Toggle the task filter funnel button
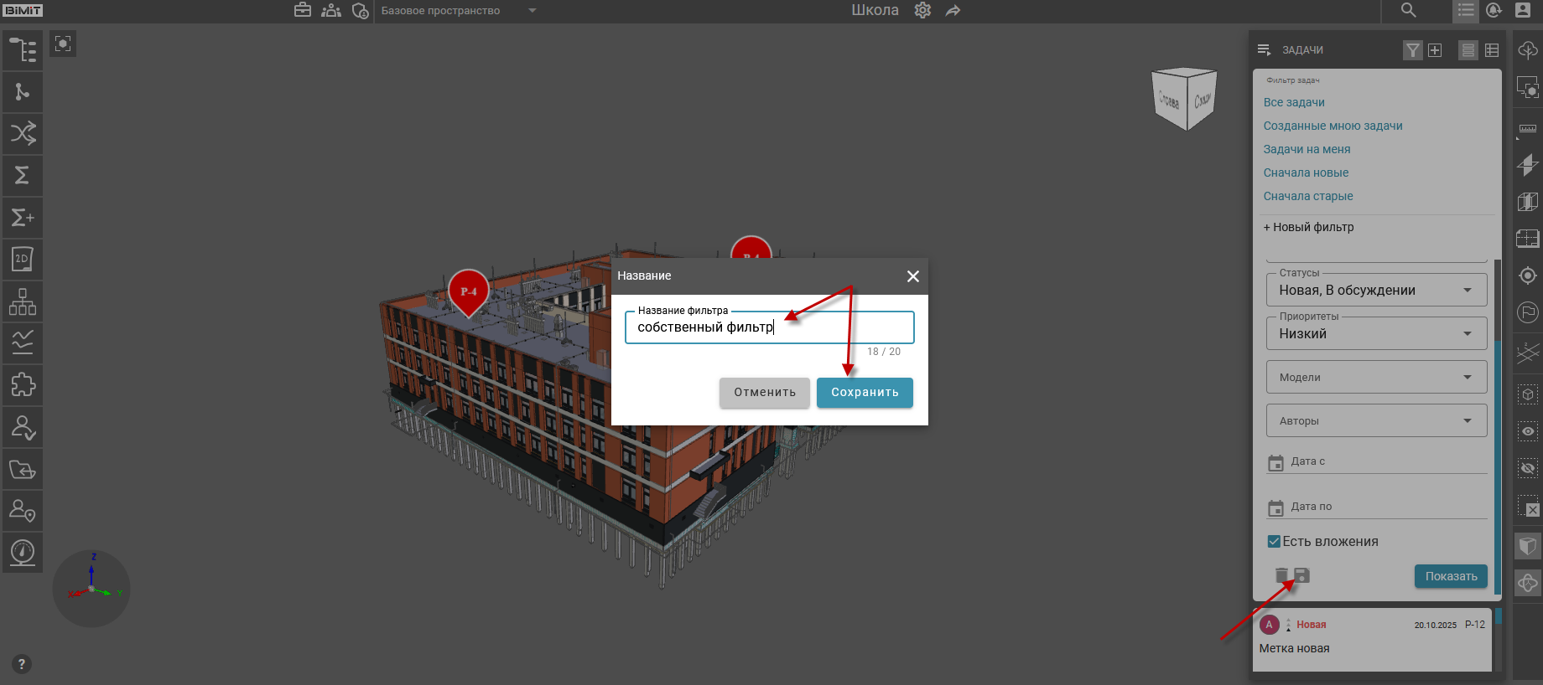The image size is (1543, 685). tap(1413, 50)
